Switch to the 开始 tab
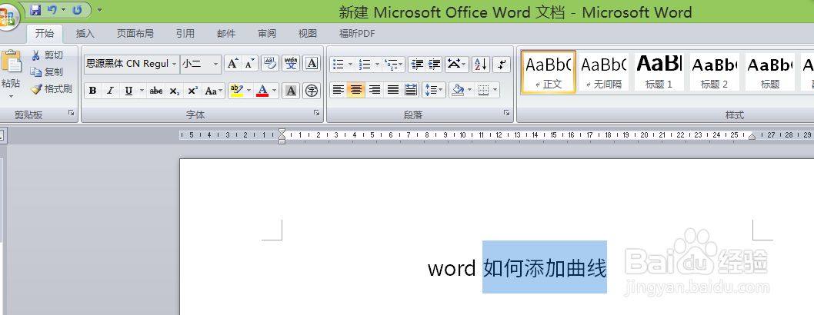The width and height of the screenshot is (814, 315). (x=45, y=34)
